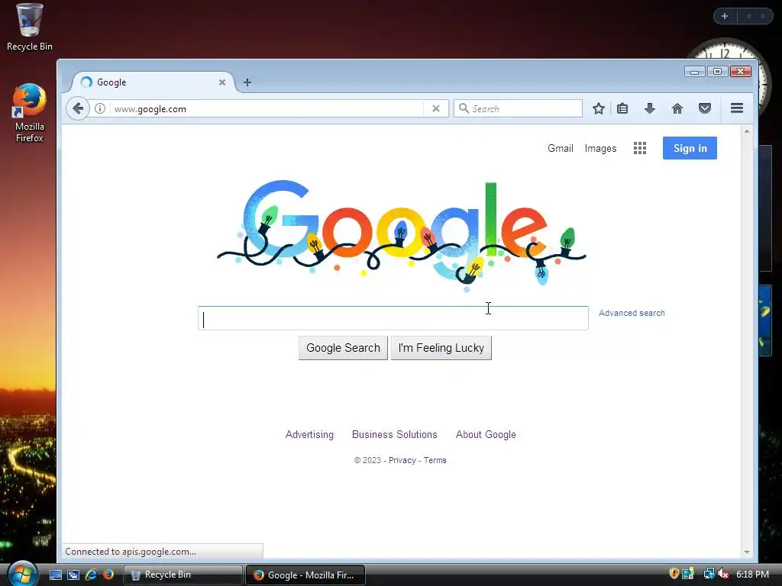The width and height of the screenshot is (782, 586).
Task: Click the page scrollbar down arrow
Action: [x=747, y=552]
